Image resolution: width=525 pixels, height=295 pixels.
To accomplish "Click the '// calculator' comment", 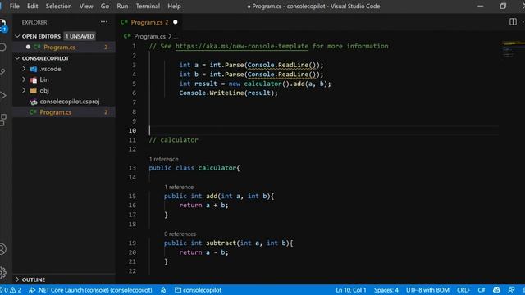I will point(173,140).
